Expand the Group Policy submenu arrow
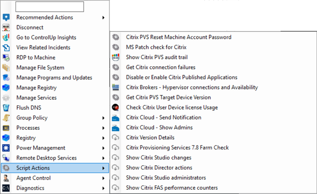The width and height of the screenshot is (317, 194). pyautogui.click(x=104, y=118)
